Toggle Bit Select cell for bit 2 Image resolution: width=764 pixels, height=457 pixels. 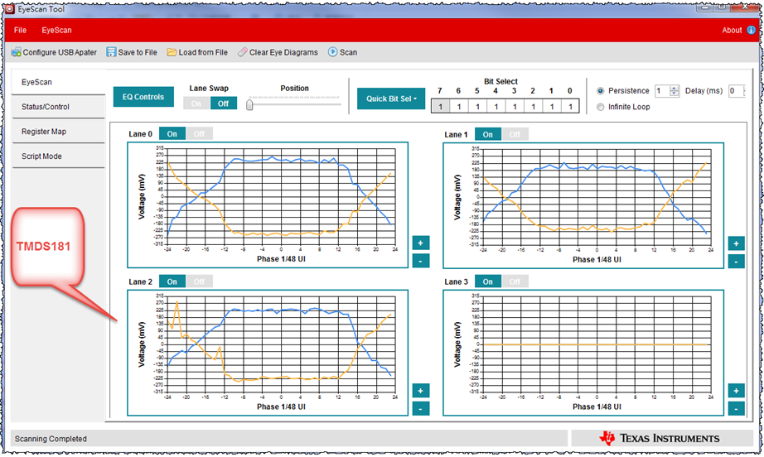click(x=533, y=106)
